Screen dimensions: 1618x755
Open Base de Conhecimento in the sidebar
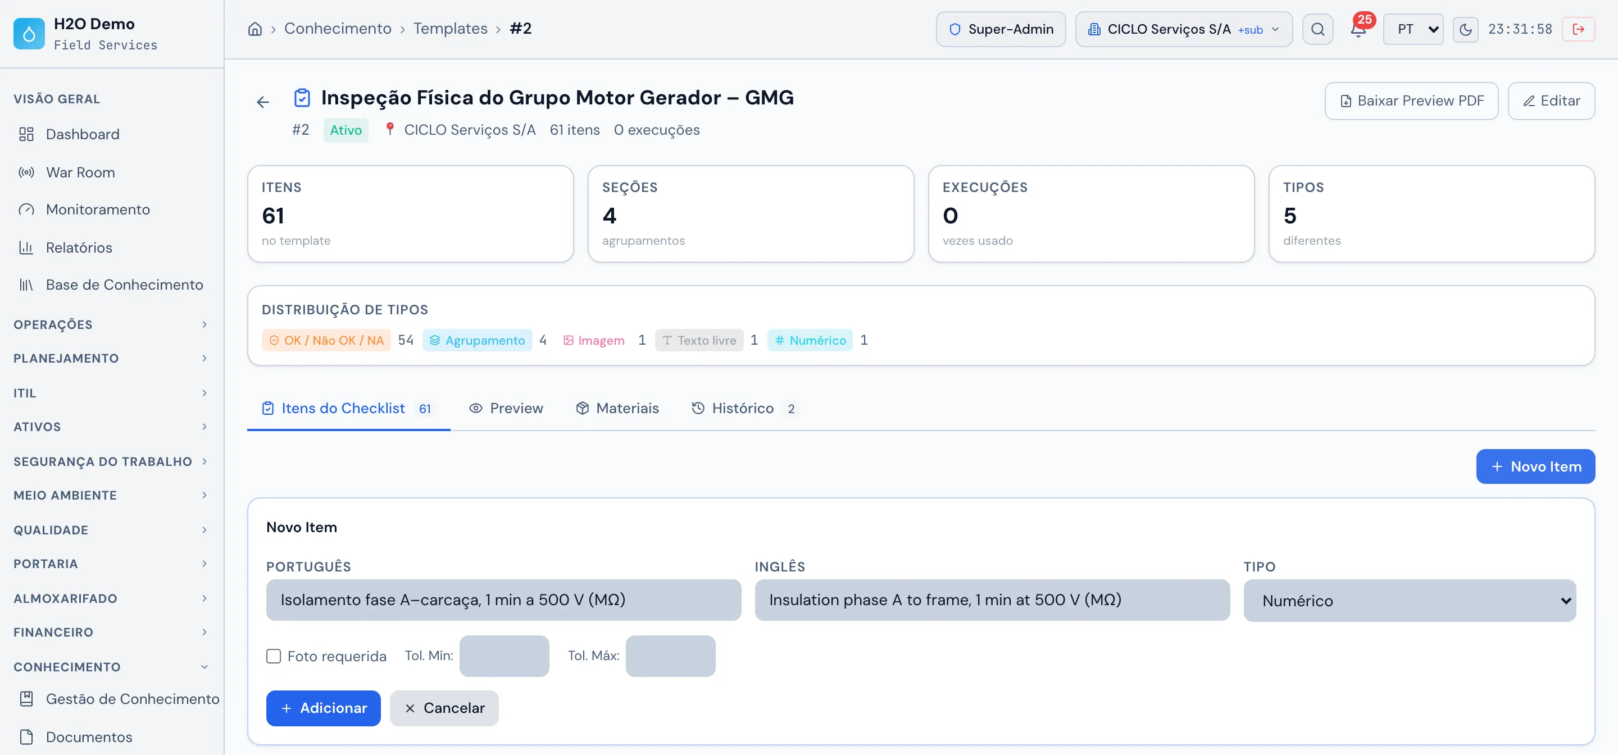click(x=112, y=285)
